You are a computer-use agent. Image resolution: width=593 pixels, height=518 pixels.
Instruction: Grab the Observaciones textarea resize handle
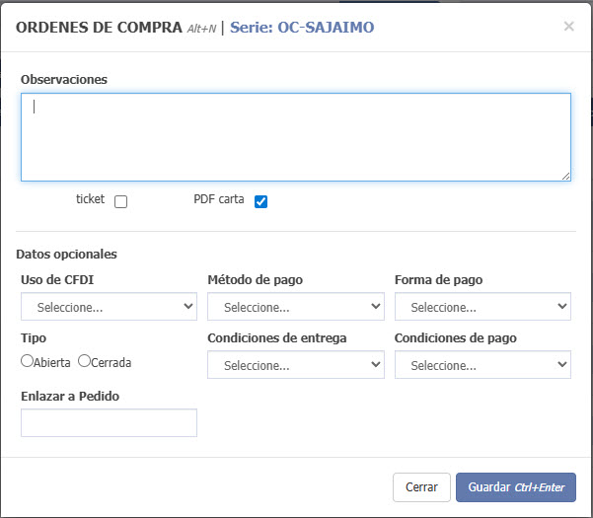point(565,177)
